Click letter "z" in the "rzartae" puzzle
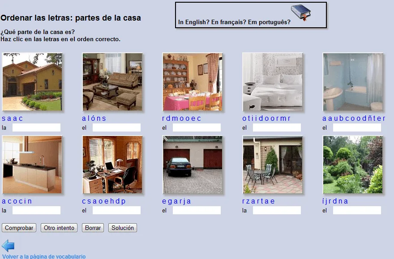Image resolution: width=394 pixels, height=259 pixels. point(248,201)
